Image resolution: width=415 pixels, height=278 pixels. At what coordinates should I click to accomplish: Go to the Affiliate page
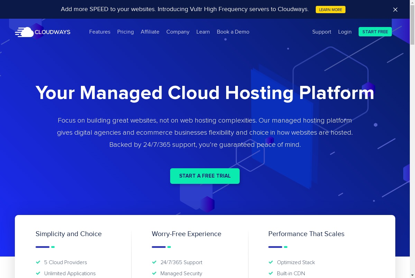point(150,32)
